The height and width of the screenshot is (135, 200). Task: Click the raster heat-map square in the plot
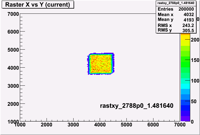(101, 64)
